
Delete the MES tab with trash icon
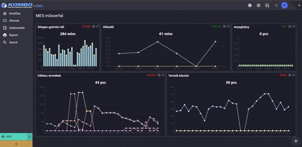click(29, 137)
